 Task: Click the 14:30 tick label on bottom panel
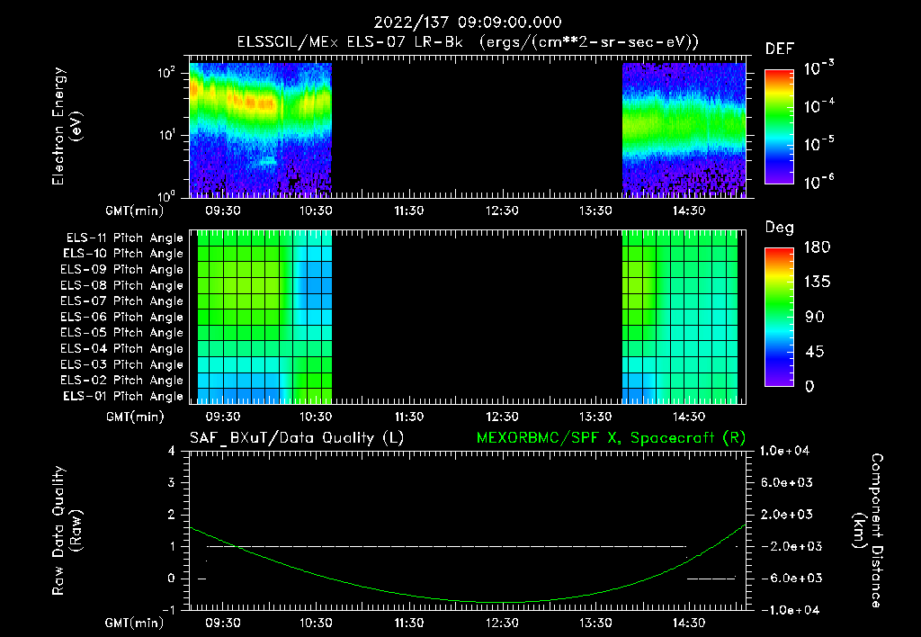(688, 623)
